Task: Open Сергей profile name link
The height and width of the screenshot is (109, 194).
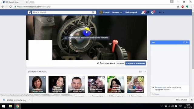Action: (106, 12)
